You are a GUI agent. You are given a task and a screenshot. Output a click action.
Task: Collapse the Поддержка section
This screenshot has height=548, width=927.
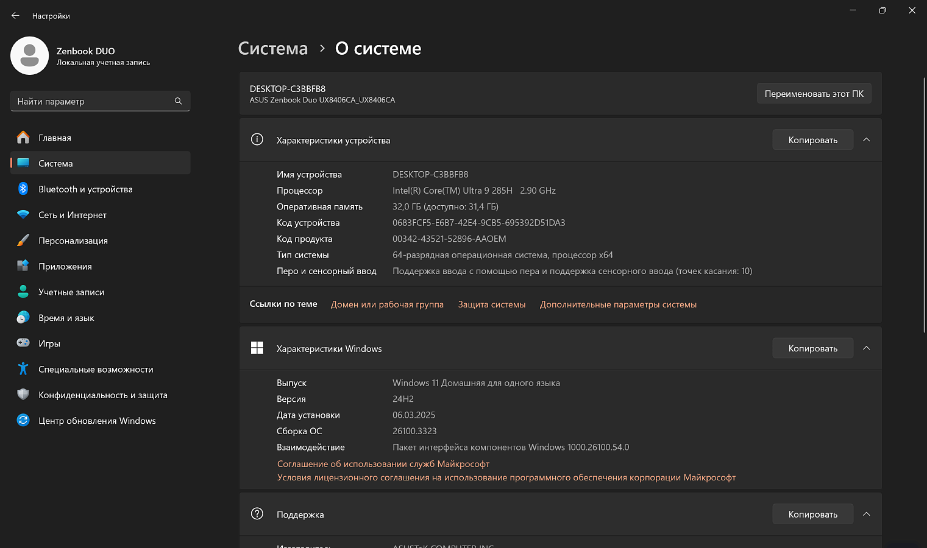click(x=866, y=514)
